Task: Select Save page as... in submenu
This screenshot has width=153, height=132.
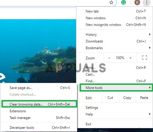Action: 39,88
